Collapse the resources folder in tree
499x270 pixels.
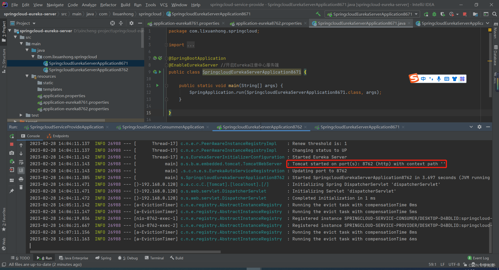[27, 76]
